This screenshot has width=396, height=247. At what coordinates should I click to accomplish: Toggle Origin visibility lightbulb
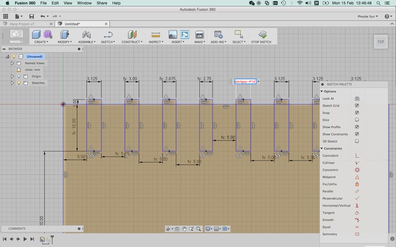click(x=19, y=76)
